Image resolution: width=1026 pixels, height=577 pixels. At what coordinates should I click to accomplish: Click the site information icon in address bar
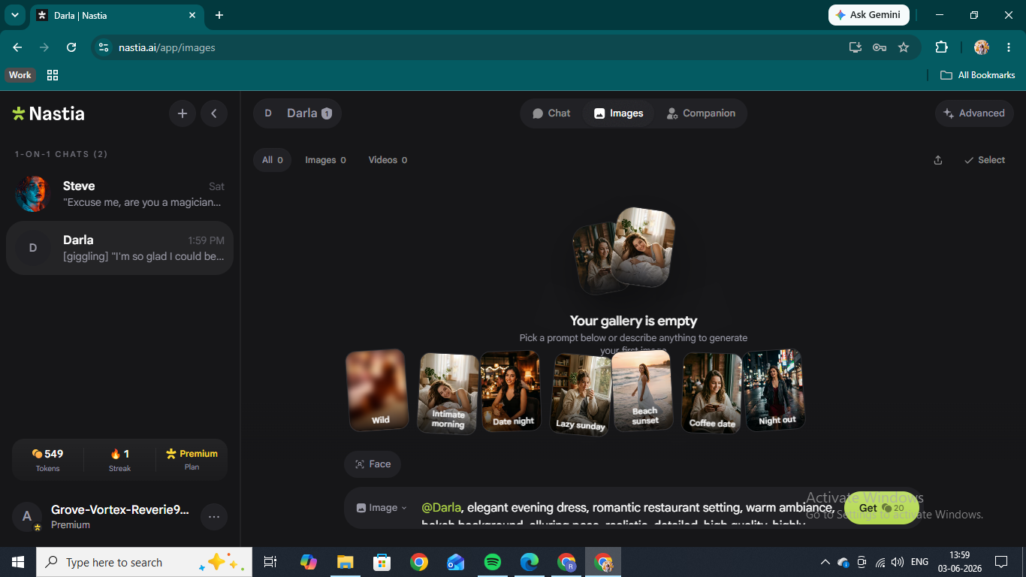coord(104,47)
